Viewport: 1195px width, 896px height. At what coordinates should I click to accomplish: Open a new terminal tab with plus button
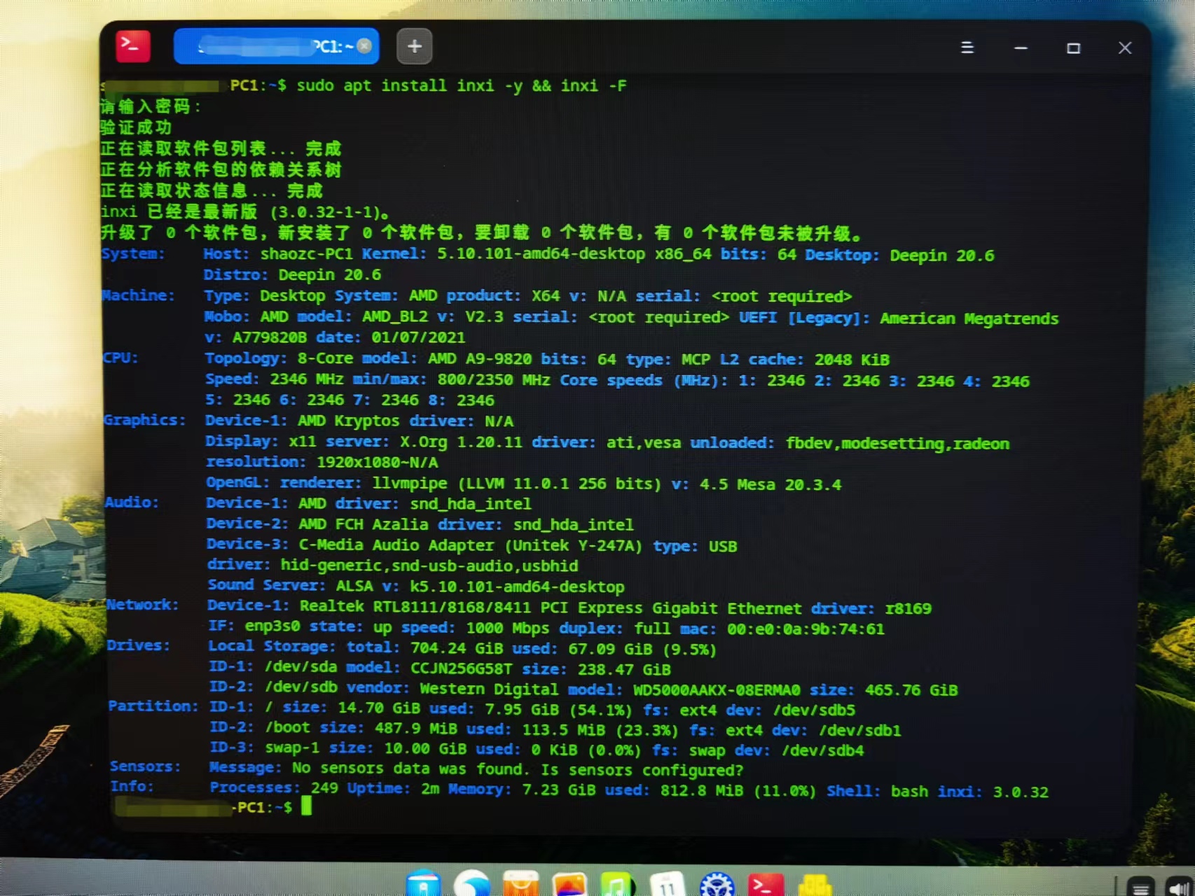pos(415,47)
